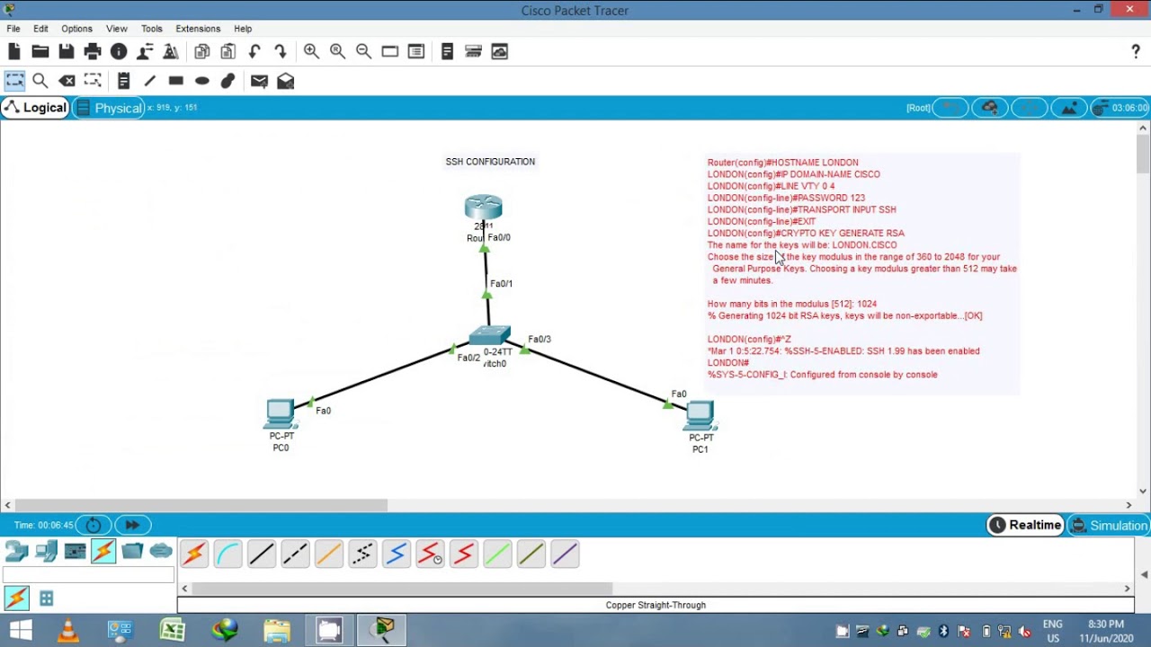Select the PC0 computer
This screenshot has height=647, width=1151.
280,413
